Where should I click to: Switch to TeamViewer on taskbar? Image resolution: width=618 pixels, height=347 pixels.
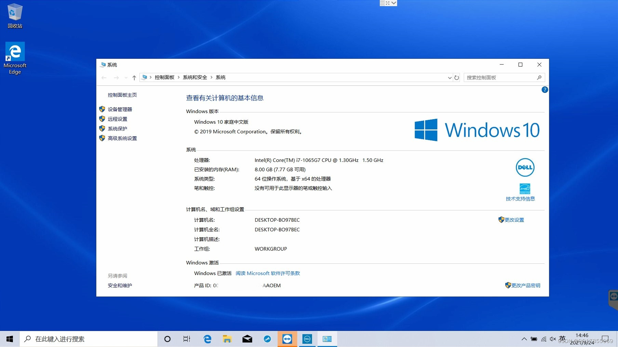[287, 339]
